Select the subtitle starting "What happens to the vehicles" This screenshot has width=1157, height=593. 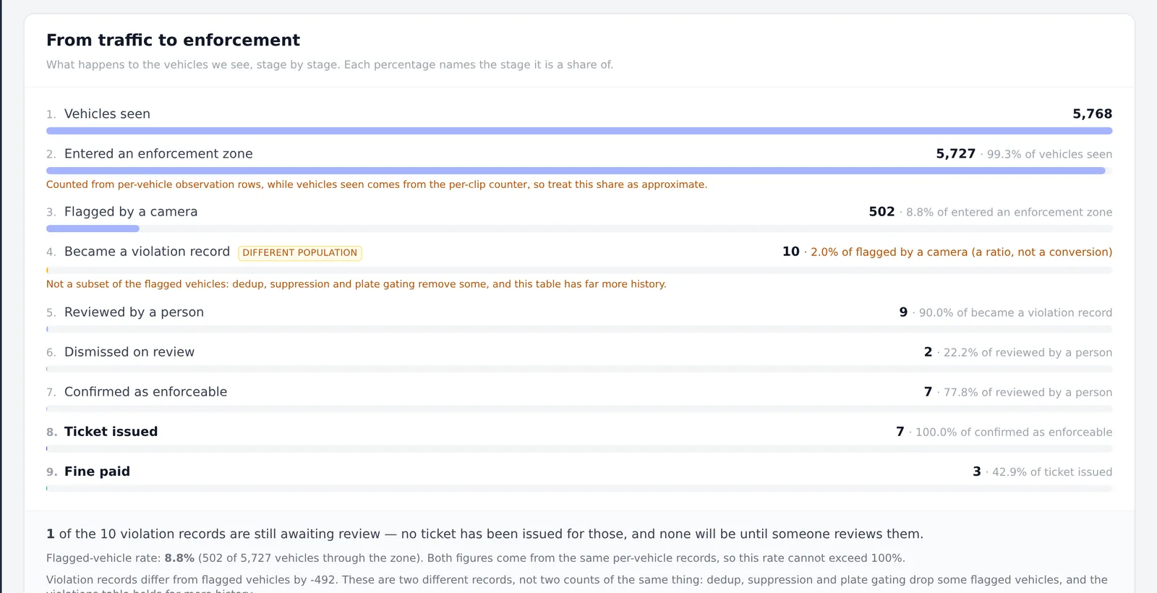point(330,64)
